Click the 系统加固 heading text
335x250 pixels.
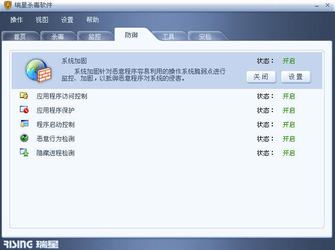pyautogui.click(x=74, y=61)
